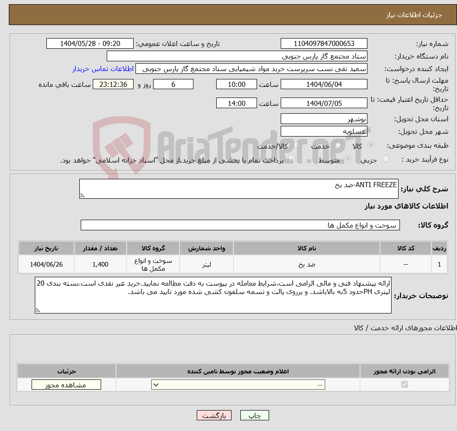
Task: Click the unit cell لیتر
Action: [206, 264]
